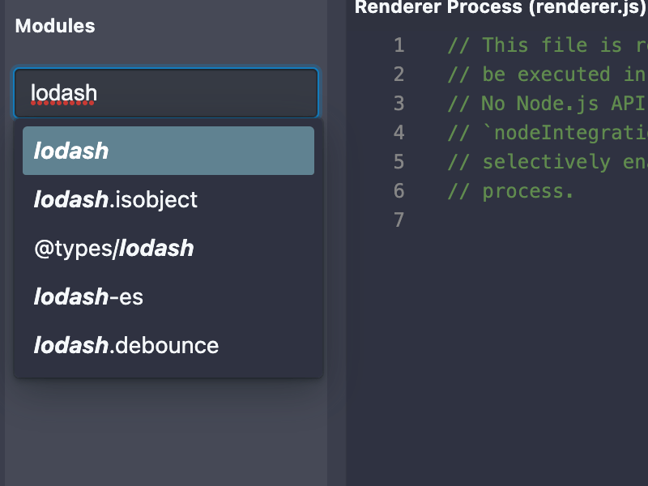
Task: Click line number 7 in the editor gutter
Action: (399, 220)
